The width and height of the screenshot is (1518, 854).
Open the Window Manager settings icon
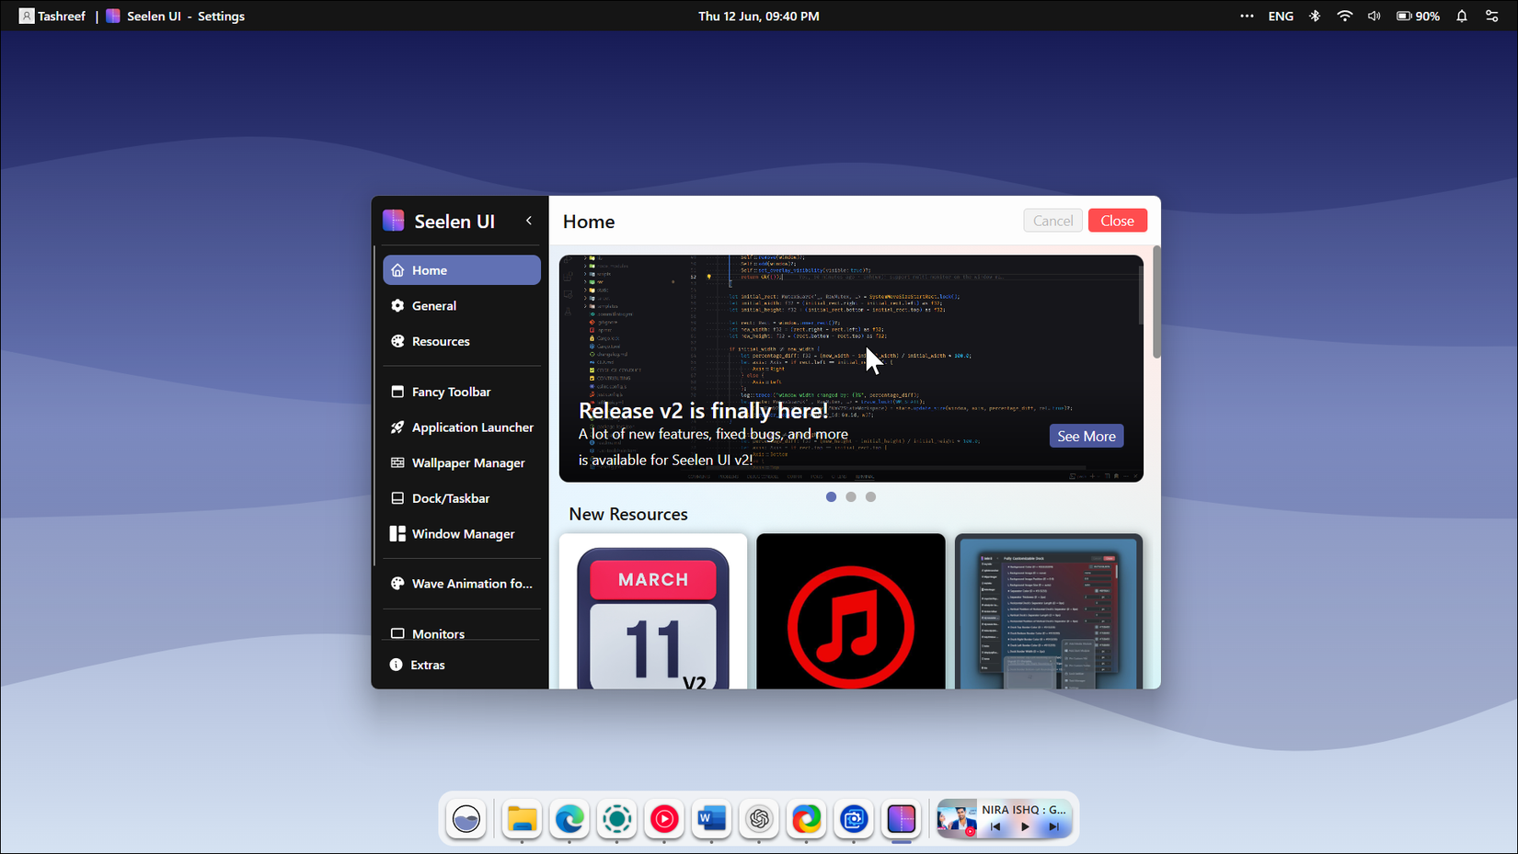tap(398, 533)
